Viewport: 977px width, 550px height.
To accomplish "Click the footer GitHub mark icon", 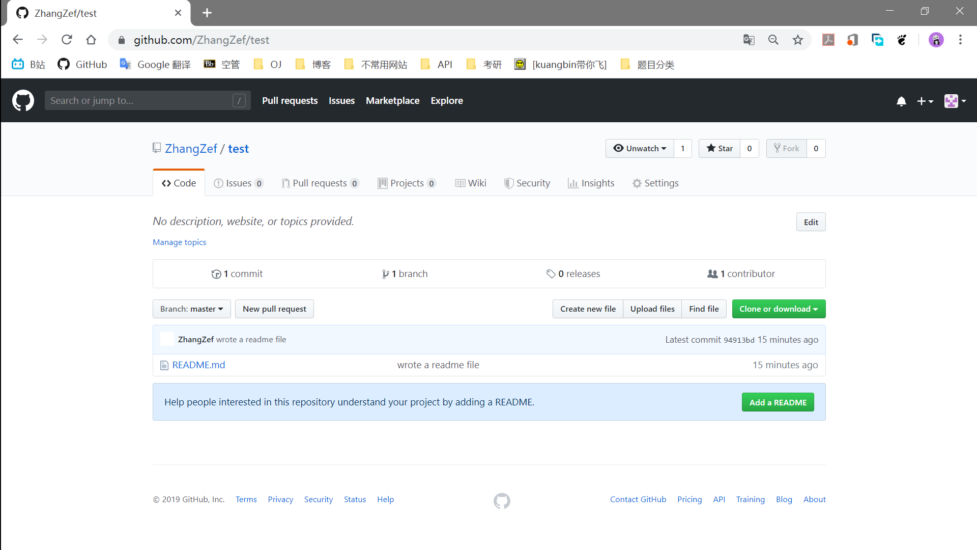I will 501,501.
